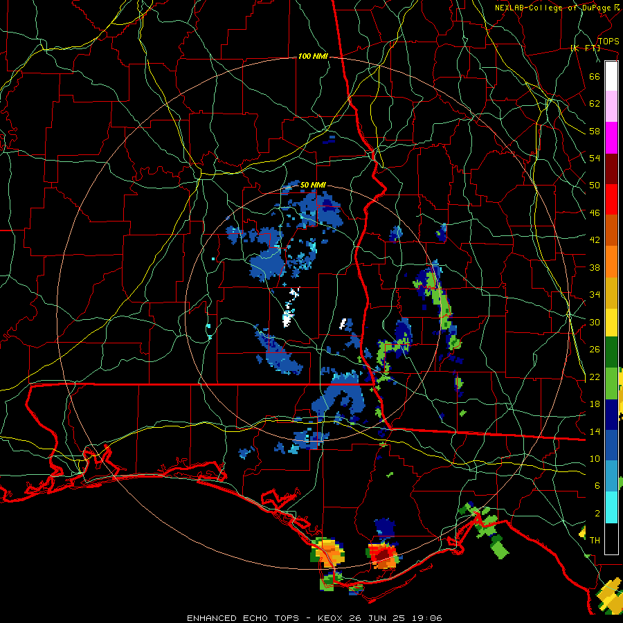This screenshot has width=623, height=623.
Task: Click the '50 NMI' range ring label
Action: 313,185
